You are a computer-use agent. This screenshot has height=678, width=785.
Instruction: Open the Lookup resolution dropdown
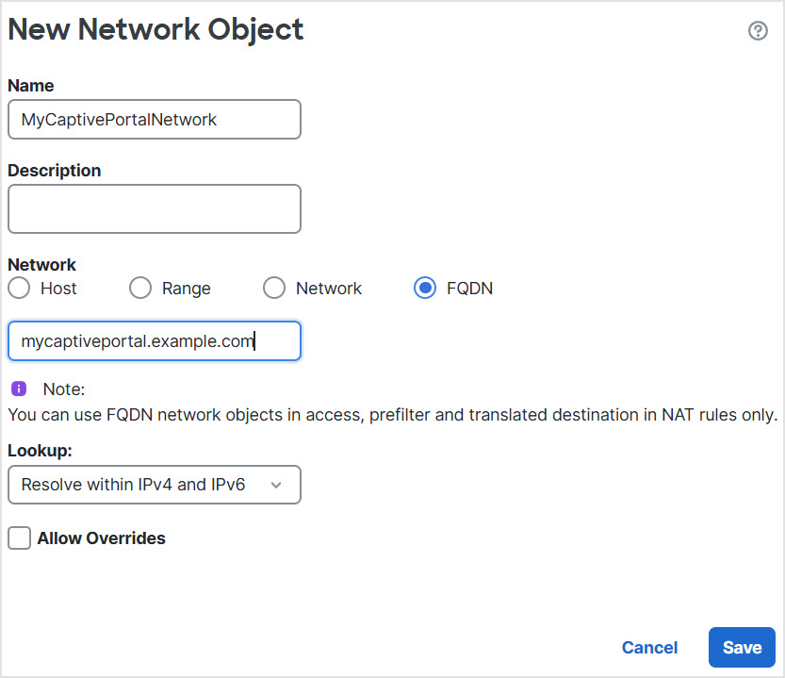(154, 485)
